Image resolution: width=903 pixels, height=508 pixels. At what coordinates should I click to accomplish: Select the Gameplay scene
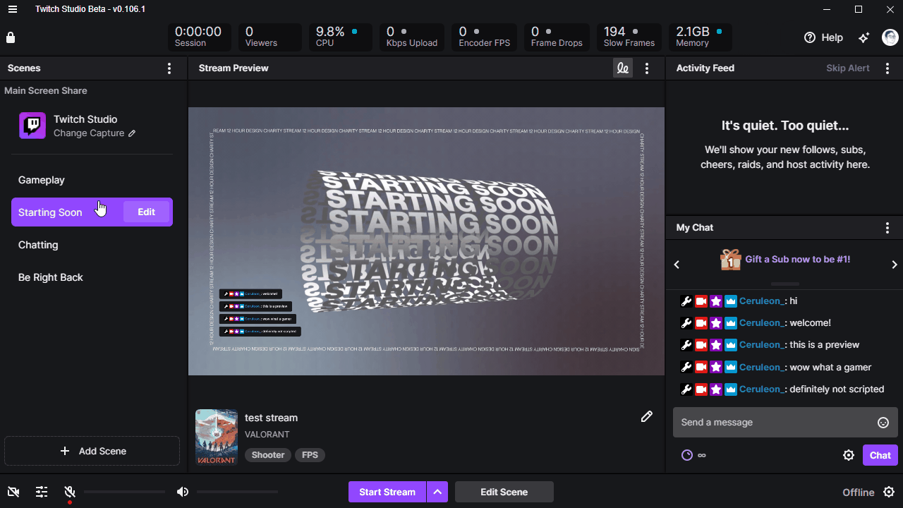[92, 180]
